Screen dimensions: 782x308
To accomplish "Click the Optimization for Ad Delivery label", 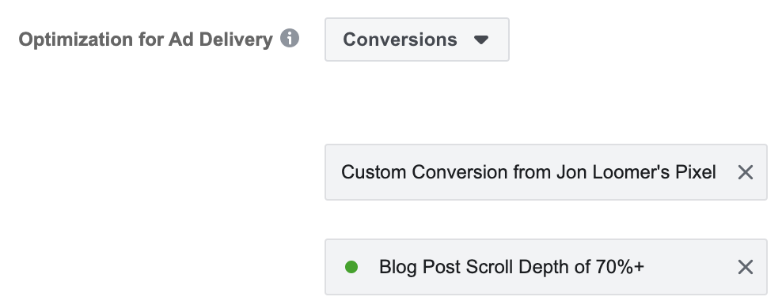I will click(x=146, y=39).
